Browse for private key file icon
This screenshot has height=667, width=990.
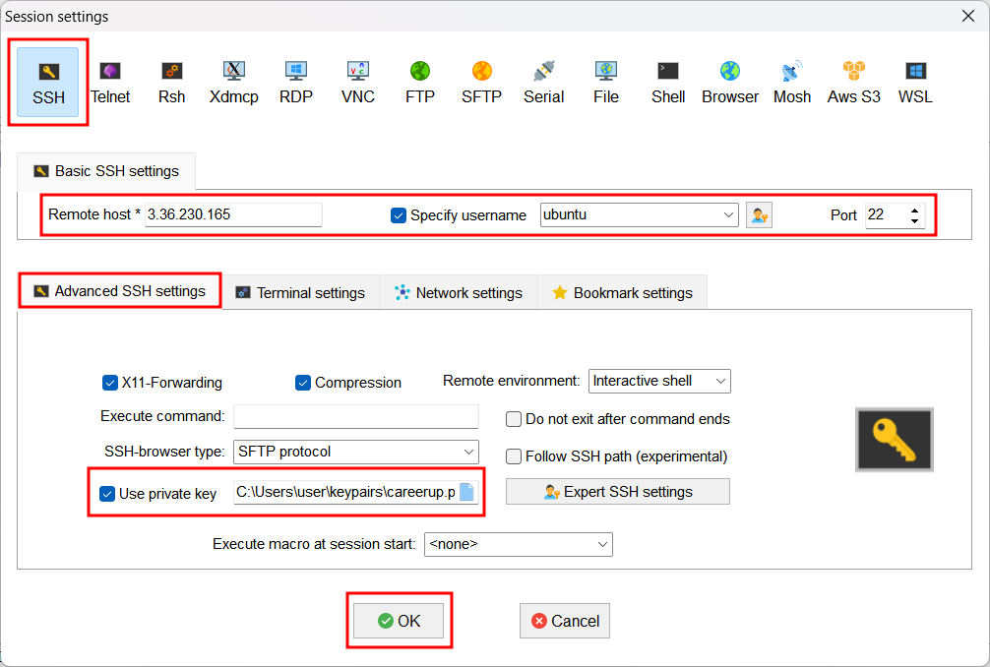click(x=466, y=492)
